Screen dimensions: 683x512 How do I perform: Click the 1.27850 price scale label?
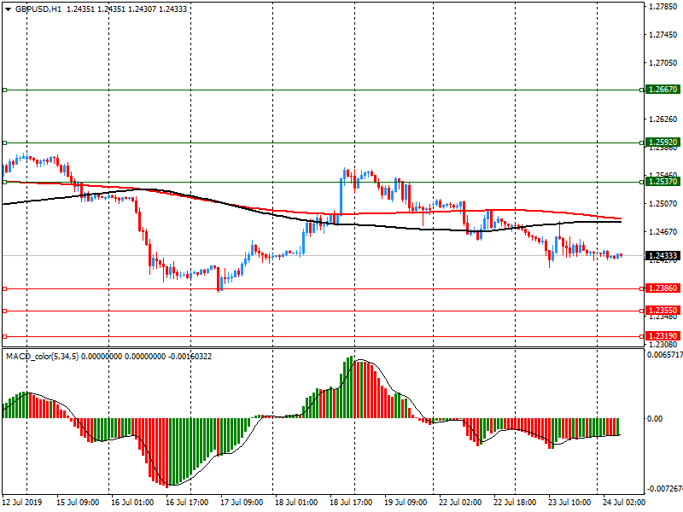pyautogui.click(x=663, y=7)
